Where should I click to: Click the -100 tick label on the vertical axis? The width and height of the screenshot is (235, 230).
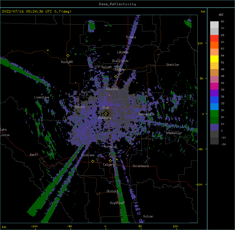199,184
